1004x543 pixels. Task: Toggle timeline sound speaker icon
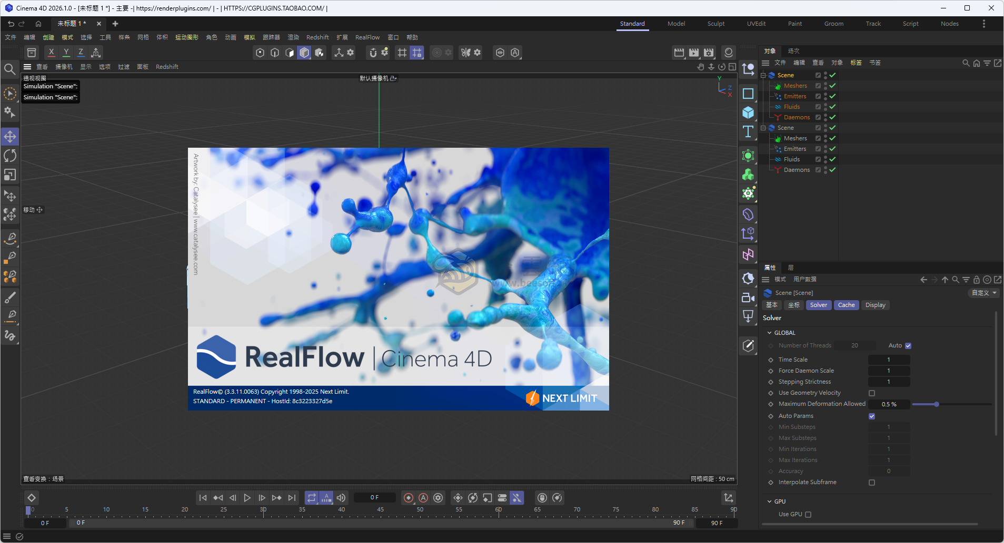tap(341, 498)
